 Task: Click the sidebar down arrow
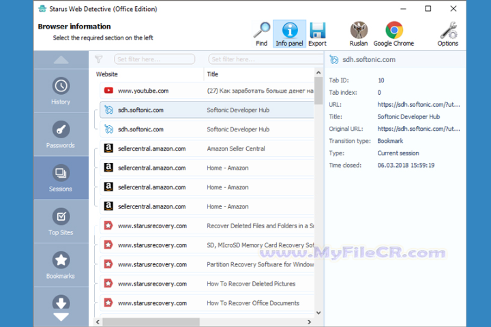(61, 317)
